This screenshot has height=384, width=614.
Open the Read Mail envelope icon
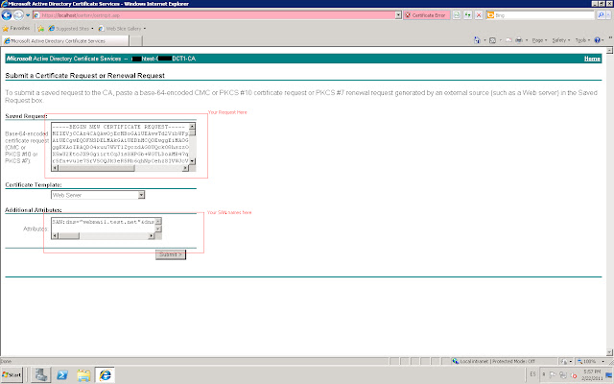pyautogui.click(x=508, y=40)
